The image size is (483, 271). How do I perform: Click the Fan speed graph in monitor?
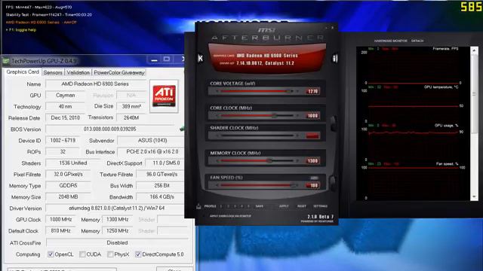pos(413,181)
